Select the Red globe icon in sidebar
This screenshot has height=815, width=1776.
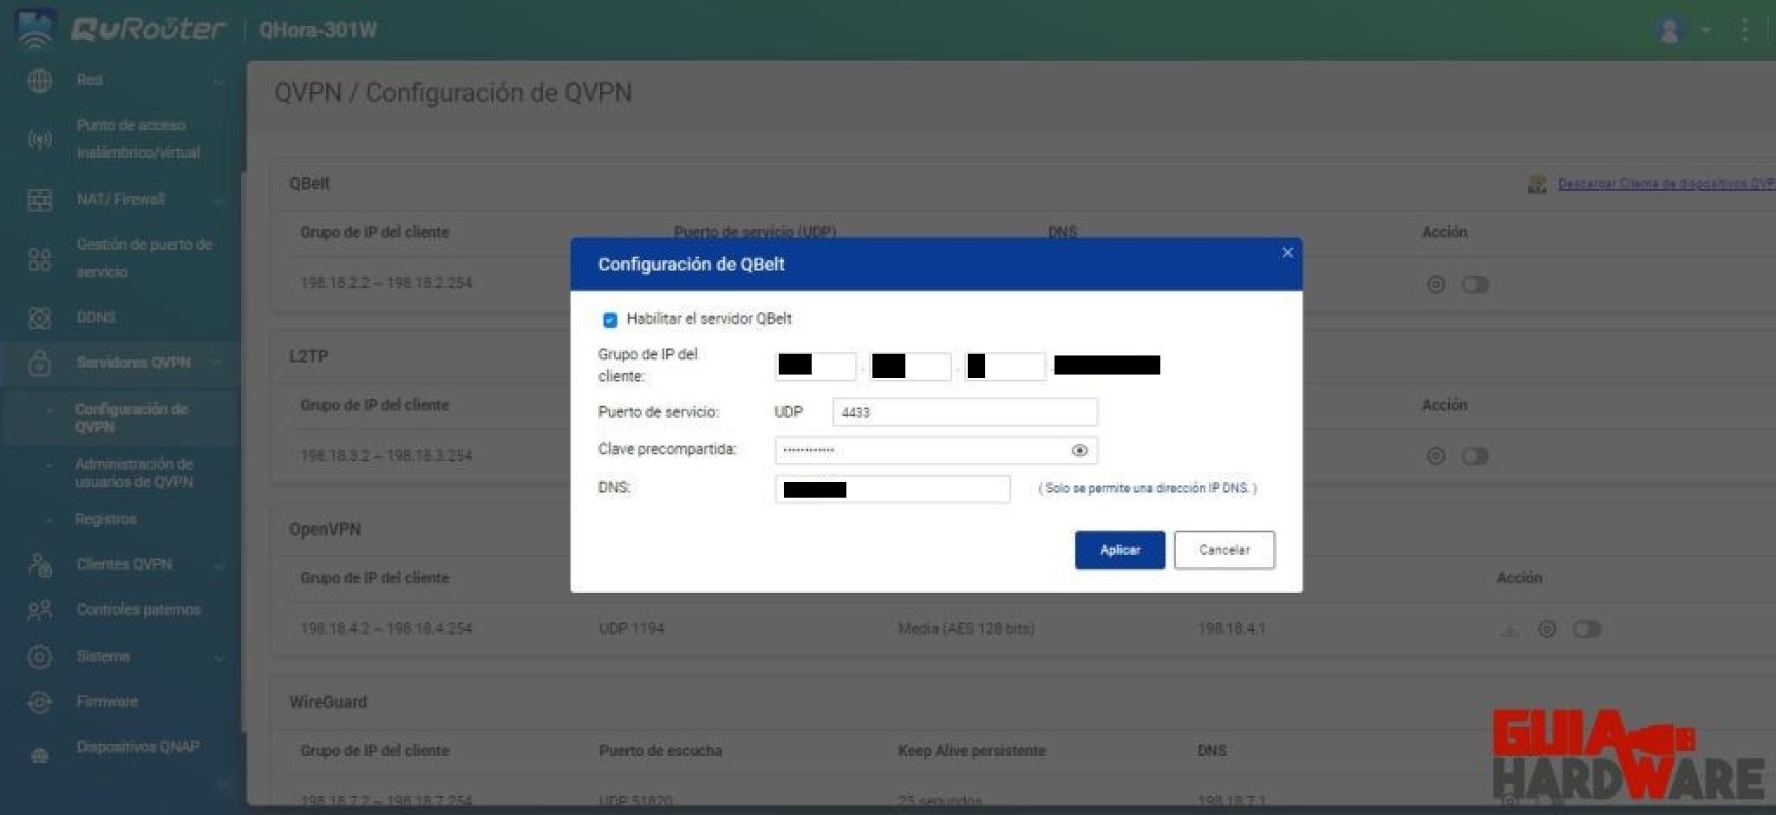39,80
